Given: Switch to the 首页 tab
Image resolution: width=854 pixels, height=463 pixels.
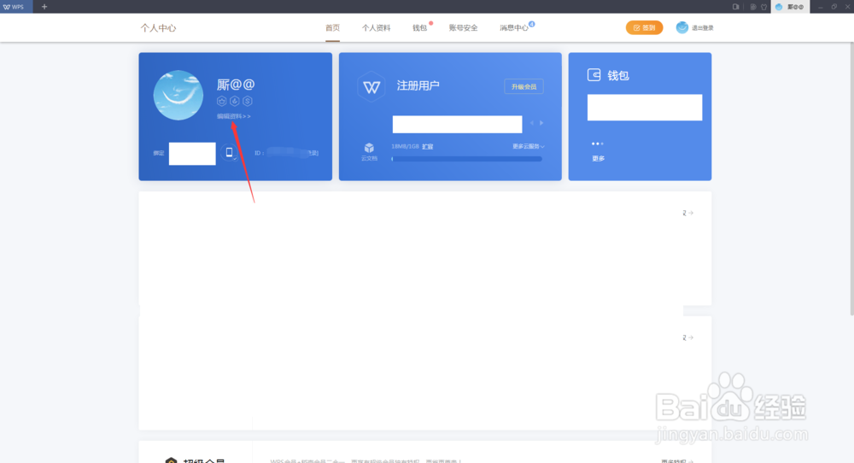Looking at the screenshot, I should pos(332,28).
